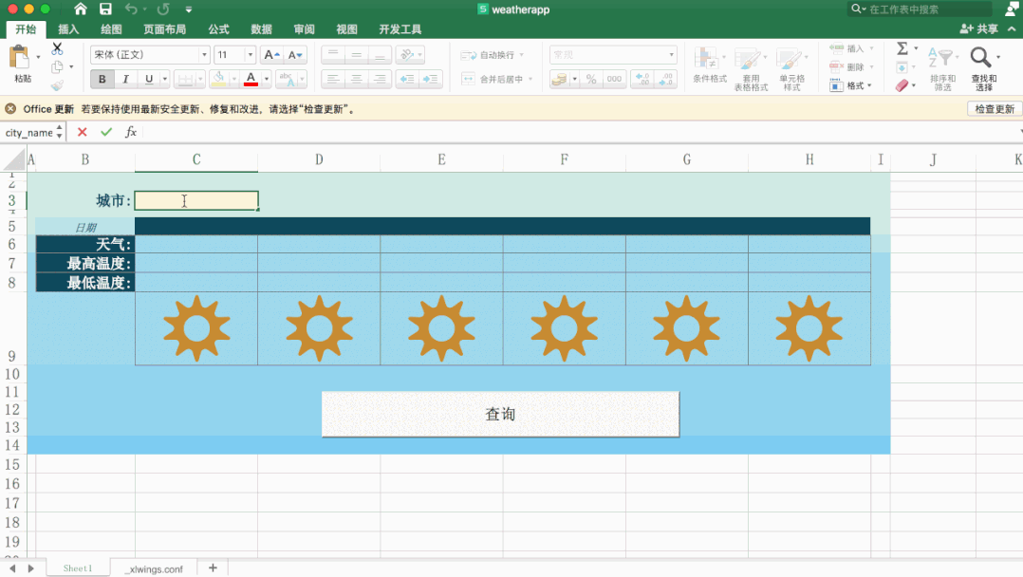Open the _xlwings.conf sheet tab
The width and height of the screenshot is (1023, 577).
pos(155,568)
